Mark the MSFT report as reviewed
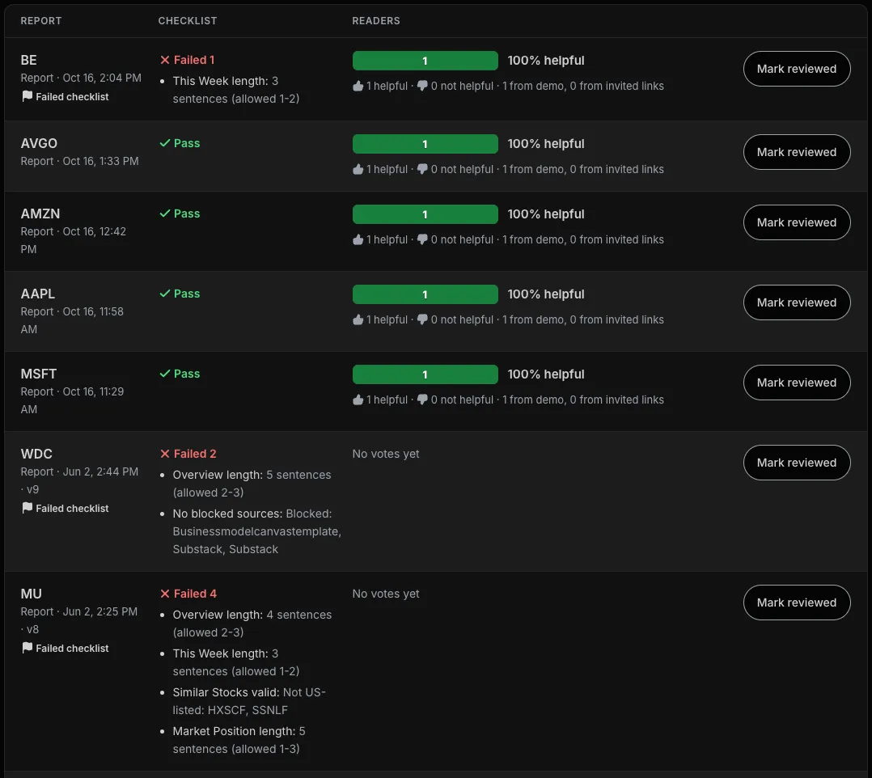The height and width of the screenshot is (778, 872). tap(796, 383)
